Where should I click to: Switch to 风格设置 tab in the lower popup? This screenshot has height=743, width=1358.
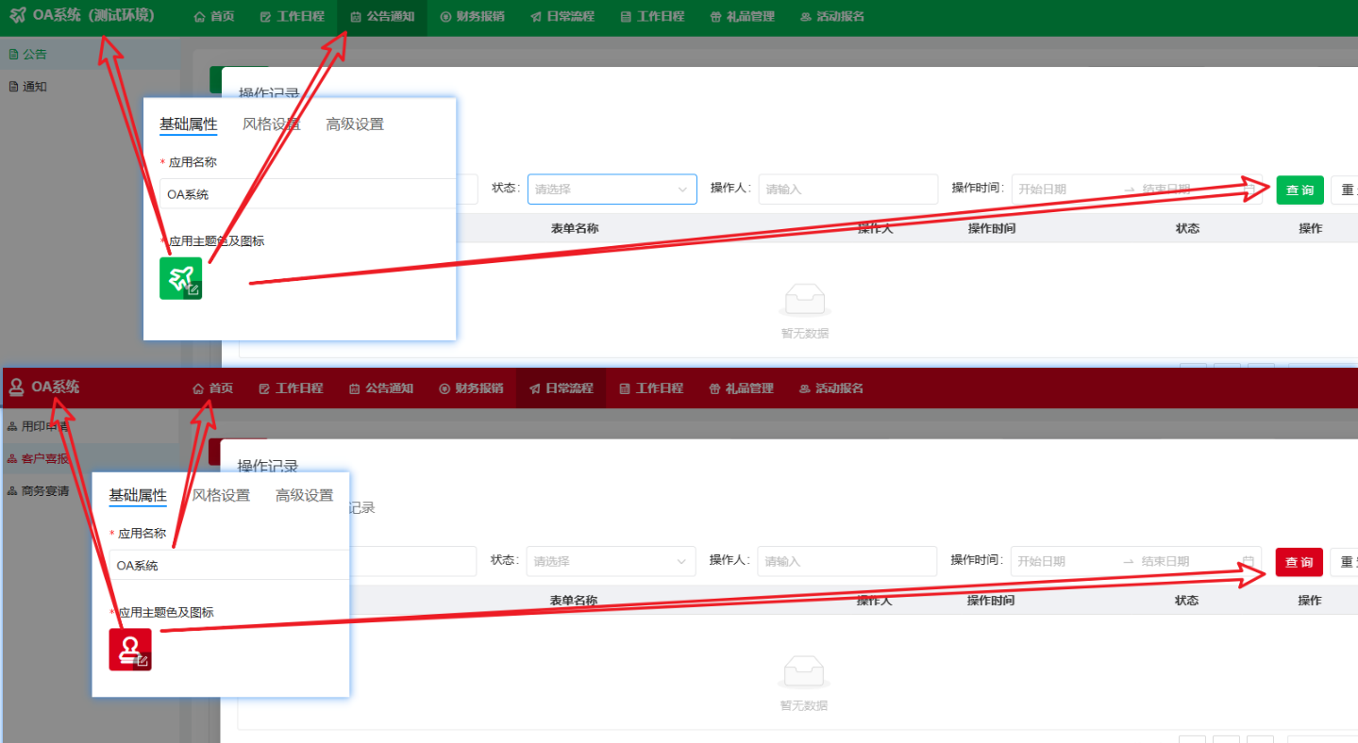pos(221,495)
